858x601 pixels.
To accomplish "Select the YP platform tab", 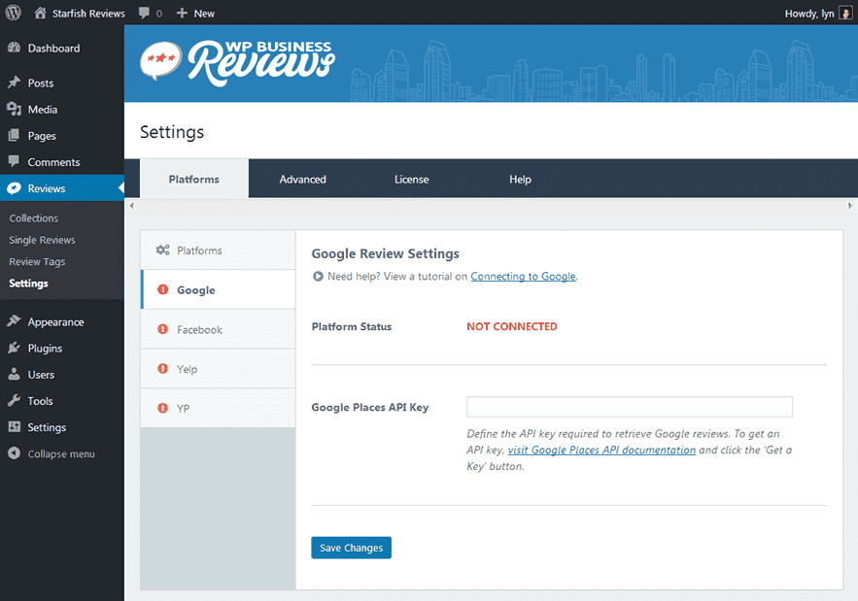I will click(218, 408).
